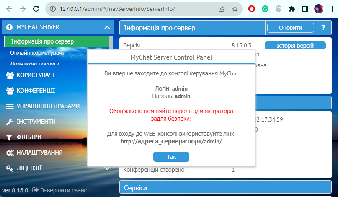Click the НАЛАШТУВАННЯ gears icon
Image resolution: width=338 pixels, height=197 pixels.
pos(10,153)
